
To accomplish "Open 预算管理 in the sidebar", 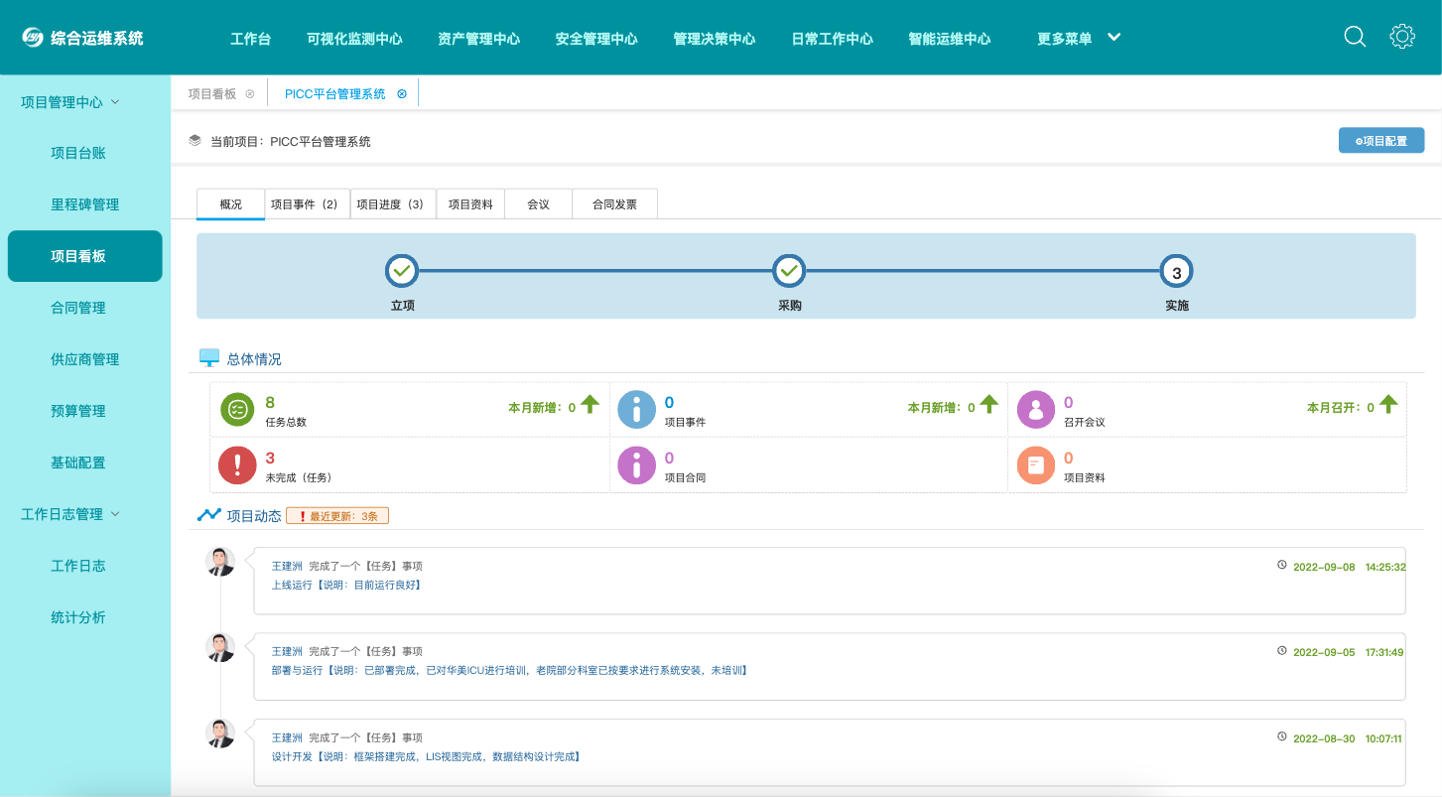I will click(78, 411).
